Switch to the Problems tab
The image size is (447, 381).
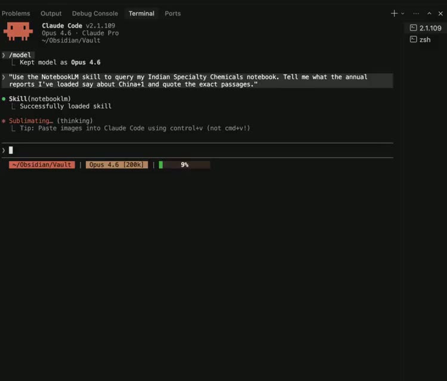click(x=15, y=13)
